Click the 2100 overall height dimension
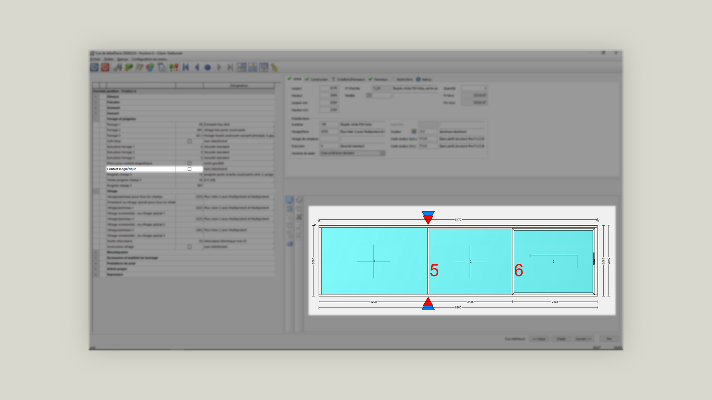This screenshot has width=712, height=400. [x=609, y=261]
